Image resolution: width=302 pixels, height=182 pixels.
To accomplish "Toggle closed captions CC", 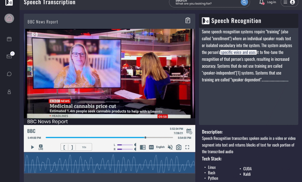I will (151, 147).
